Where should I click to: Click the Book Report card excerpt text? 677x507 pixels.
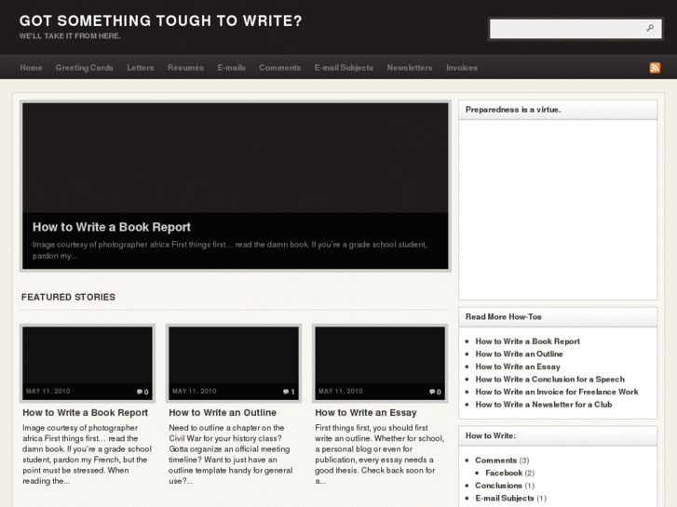pos(87,454)
